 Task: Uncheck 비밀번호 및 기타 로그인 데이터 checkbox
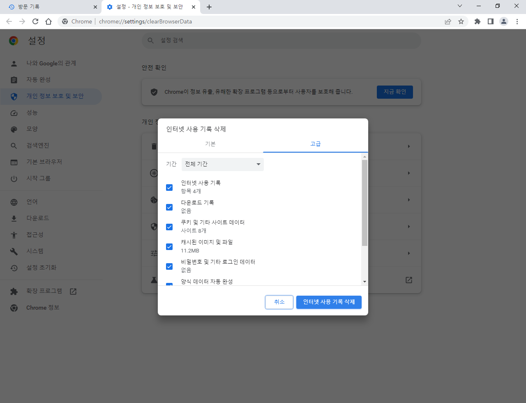coord(169,266)
